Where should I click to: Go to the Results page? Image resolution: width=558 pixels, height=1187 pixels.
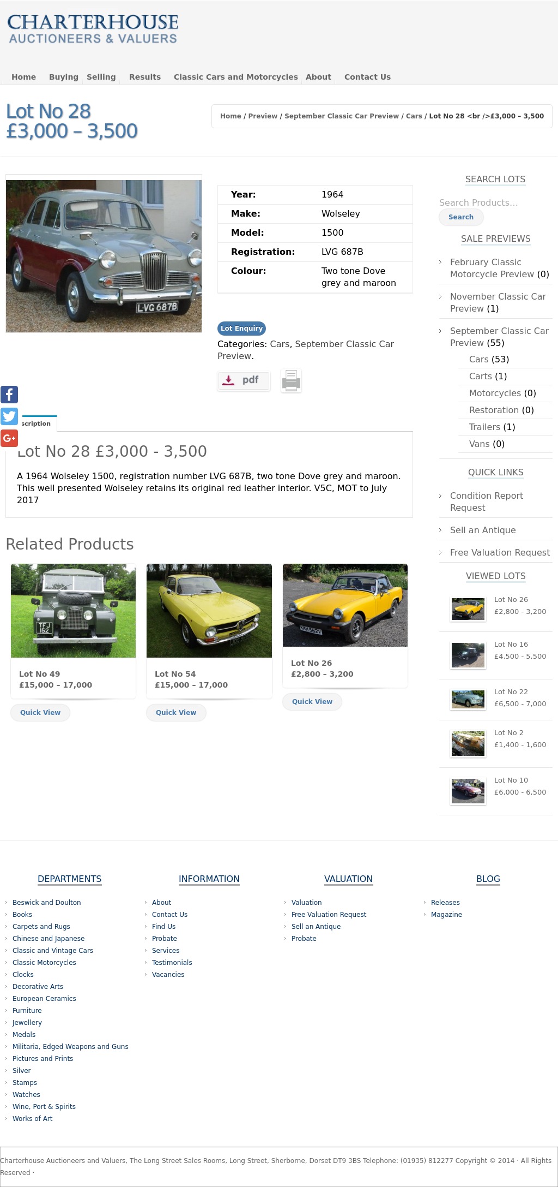point(145,77)
